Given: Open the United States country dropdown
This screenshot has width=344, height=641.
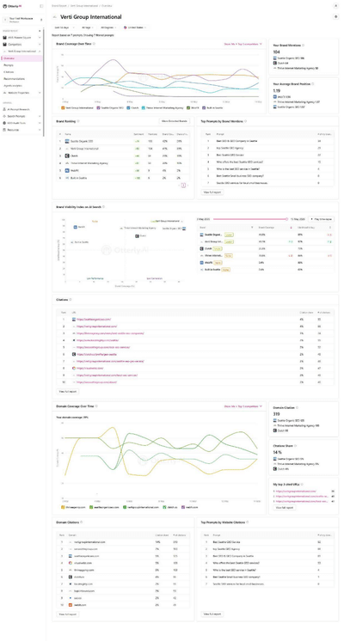Looking at the screenshot, I should (x=134, y=27).
